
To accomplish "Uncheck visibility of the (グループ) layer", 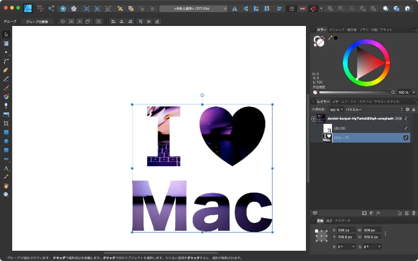I will pyautogui.click(x=406, y=137).
